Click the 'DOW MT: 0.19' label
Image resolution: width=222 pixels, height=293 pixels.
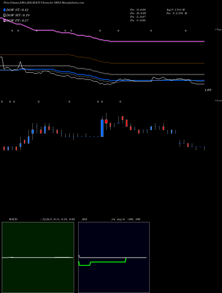pyautogui.click(x=18, y=15)
